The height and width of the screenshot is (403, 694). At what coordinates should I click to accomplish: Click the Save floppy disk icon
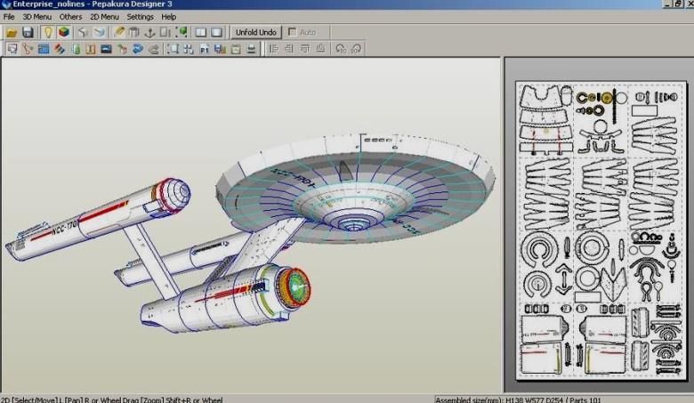tap(28, 32)
